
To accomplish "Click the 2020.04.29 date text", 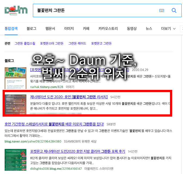I will tap(140, 70).
